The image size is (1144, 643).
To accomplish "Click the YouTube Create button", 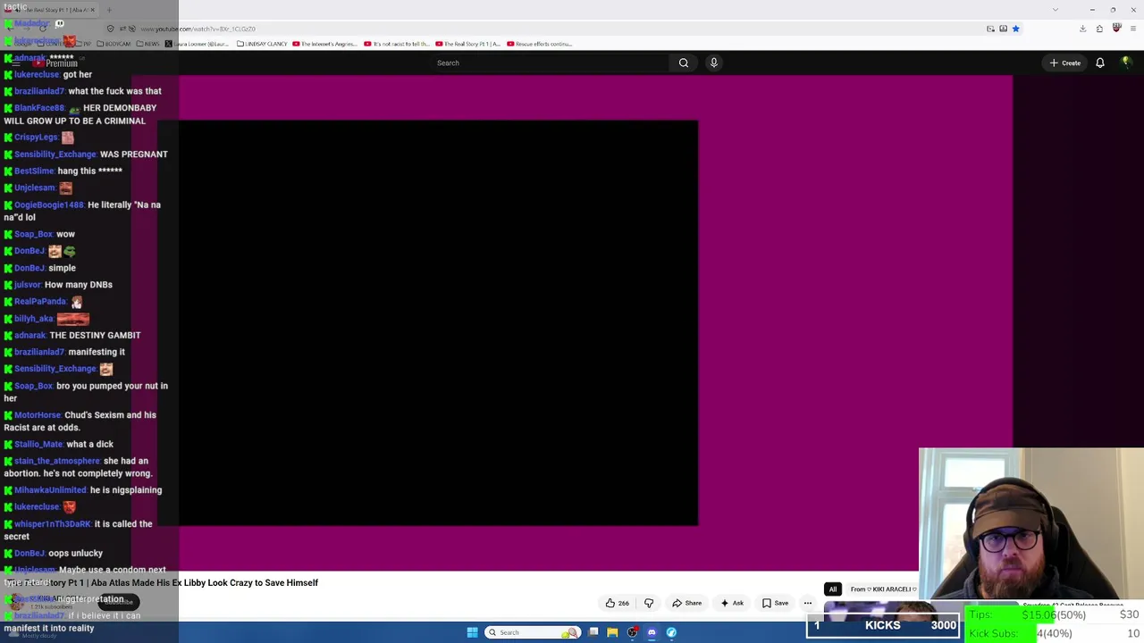I will [1065, 63].
